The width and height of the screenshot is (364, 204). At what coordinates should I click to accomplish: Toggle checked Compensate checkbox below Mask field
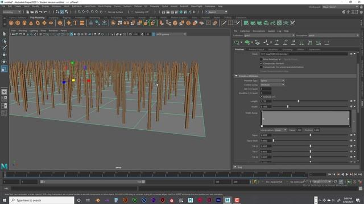[x=261, y=63]
